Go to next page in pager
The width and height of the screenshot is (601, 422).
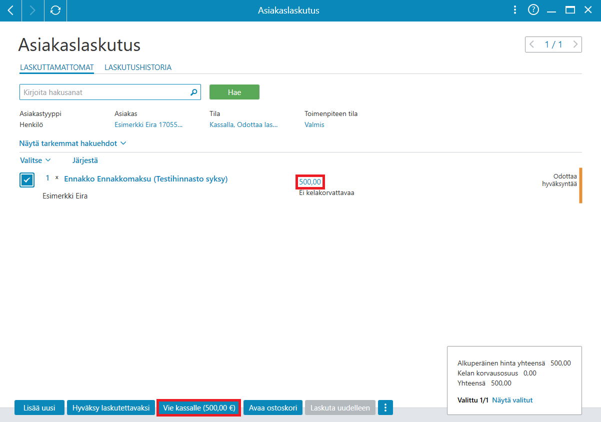[x=576, y=44]
